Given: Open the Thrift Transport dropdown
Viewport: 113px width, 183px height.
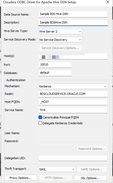Looking at the screenshot, I should coord(57,169).
